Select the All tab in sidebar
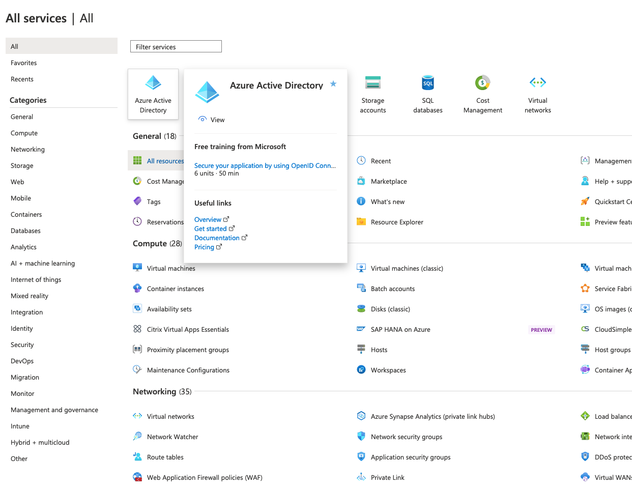This screenshot has width=632, height=489. (62, 46)
